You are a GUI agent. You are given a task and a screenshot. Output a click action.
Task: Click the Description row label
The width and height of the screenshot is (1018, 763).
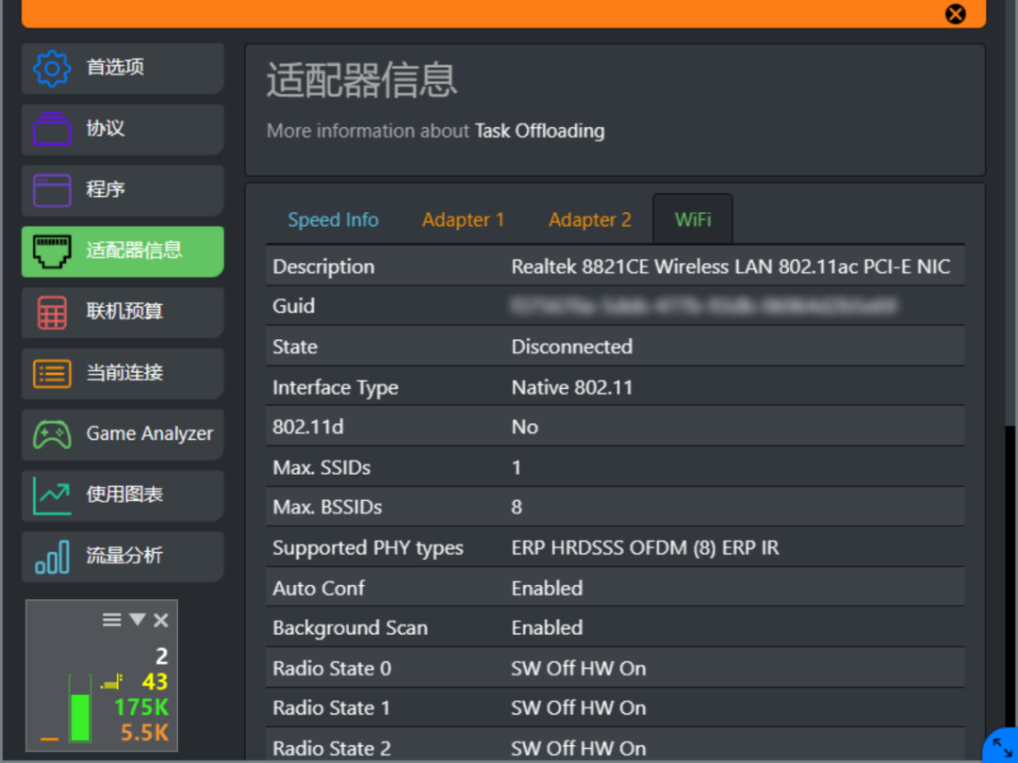(323, 267)
